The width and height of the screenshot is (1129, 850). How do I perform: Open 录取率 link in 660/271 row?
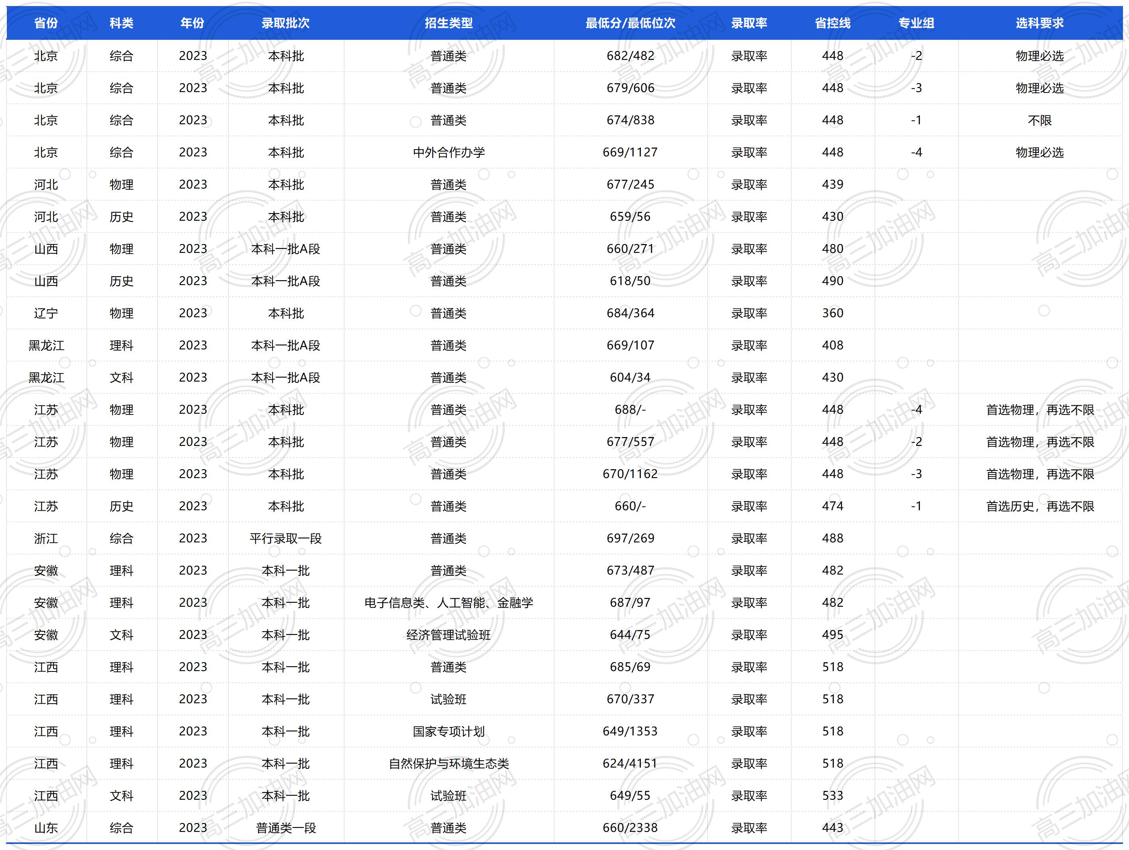pos(749,248)
